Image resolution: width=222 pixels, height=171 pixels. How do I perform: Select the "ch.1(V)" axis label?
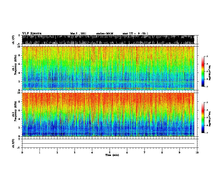coord(13,40)
